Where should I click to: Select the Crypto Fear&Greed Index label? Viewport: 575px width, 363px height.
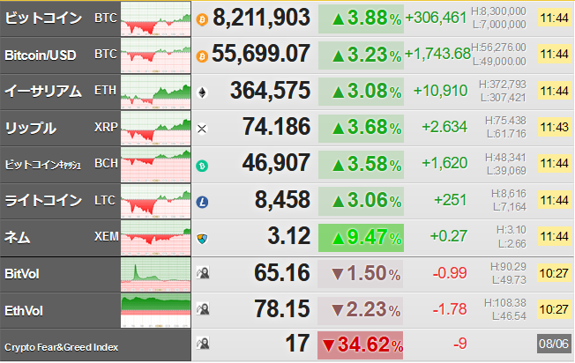coord(61,347)
